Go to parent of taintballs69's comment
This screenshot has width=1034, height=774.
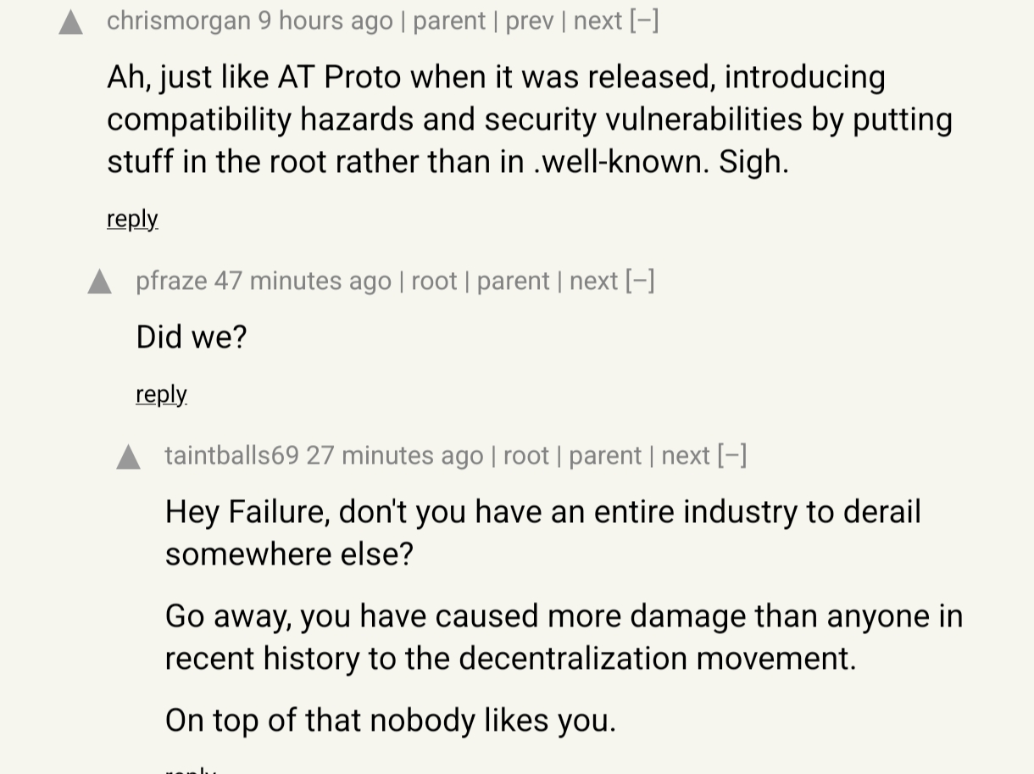[x=605, y=455]
